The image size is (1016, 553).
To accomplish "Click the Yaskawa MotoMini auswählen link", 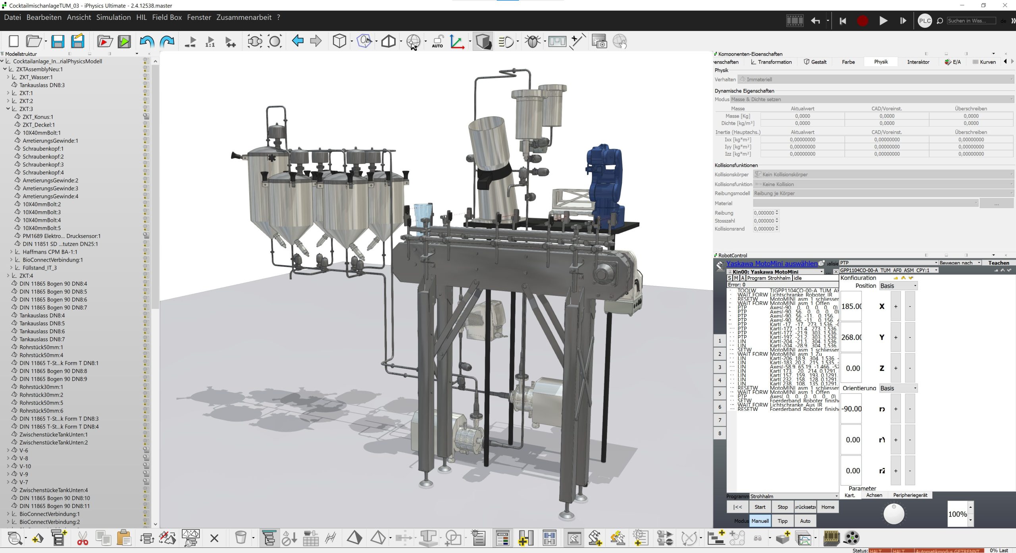I will 772,264.
